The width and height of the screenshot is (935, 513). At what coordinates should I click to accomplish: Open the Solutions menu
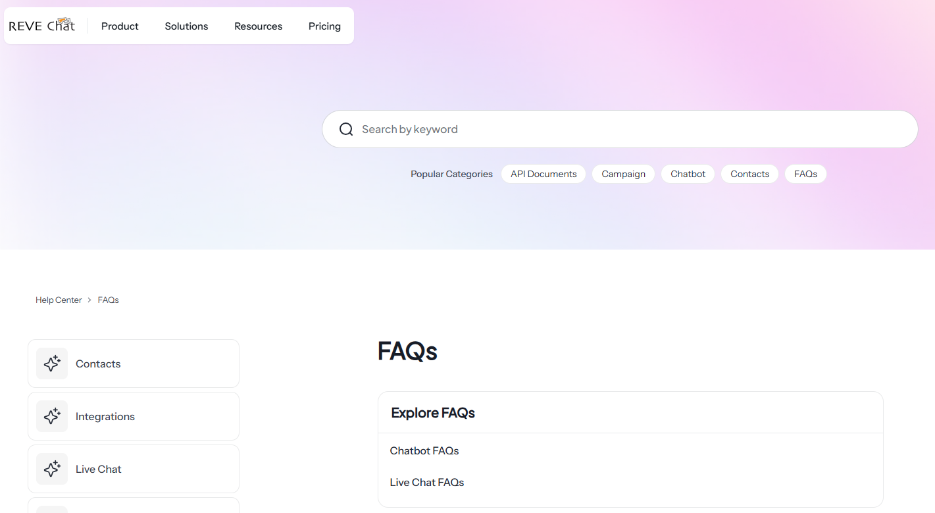(186, 26)
